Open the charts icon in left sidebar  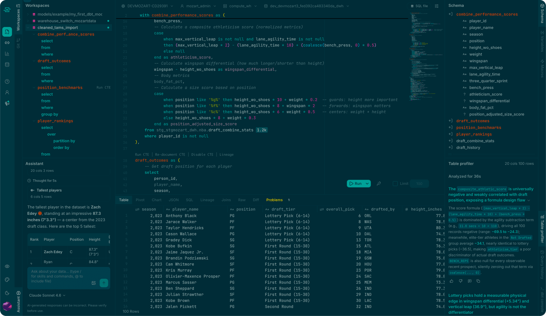pyautogui.click(x=7, y=54)
